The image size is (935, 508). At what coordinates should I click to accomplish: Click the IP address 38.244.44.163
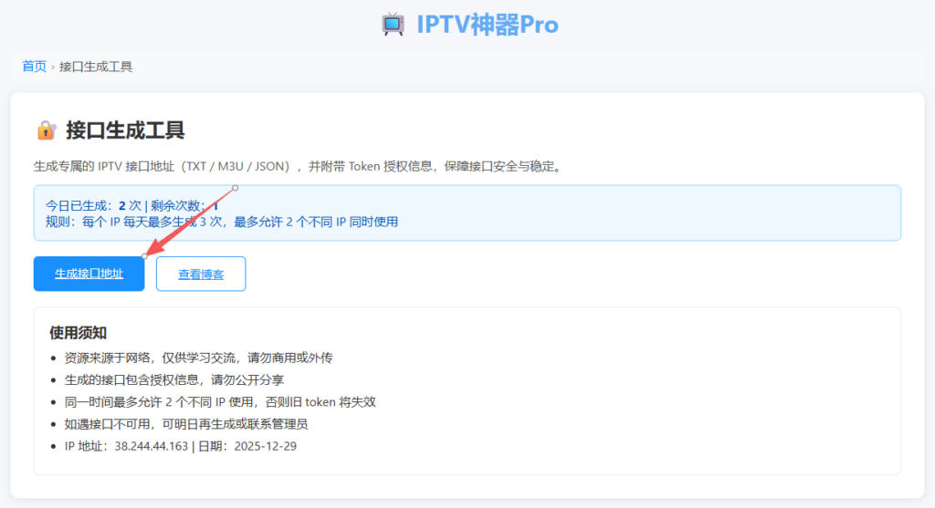tap(152, 446)
